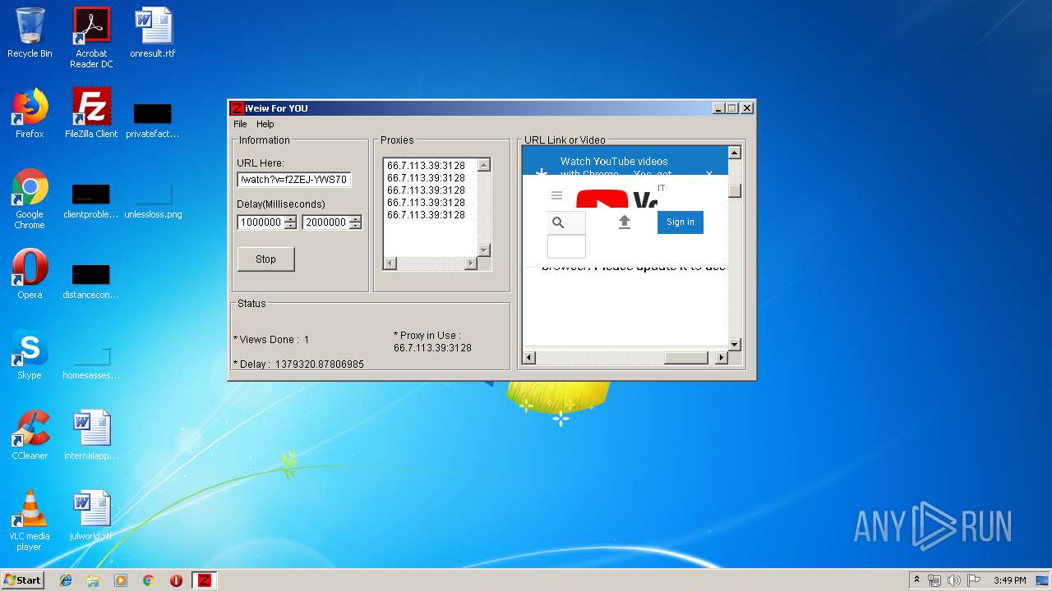This screenshot has height=591, width=1052.
Task: Click the iVeiw taskbar button
Action: pos(204,580)
